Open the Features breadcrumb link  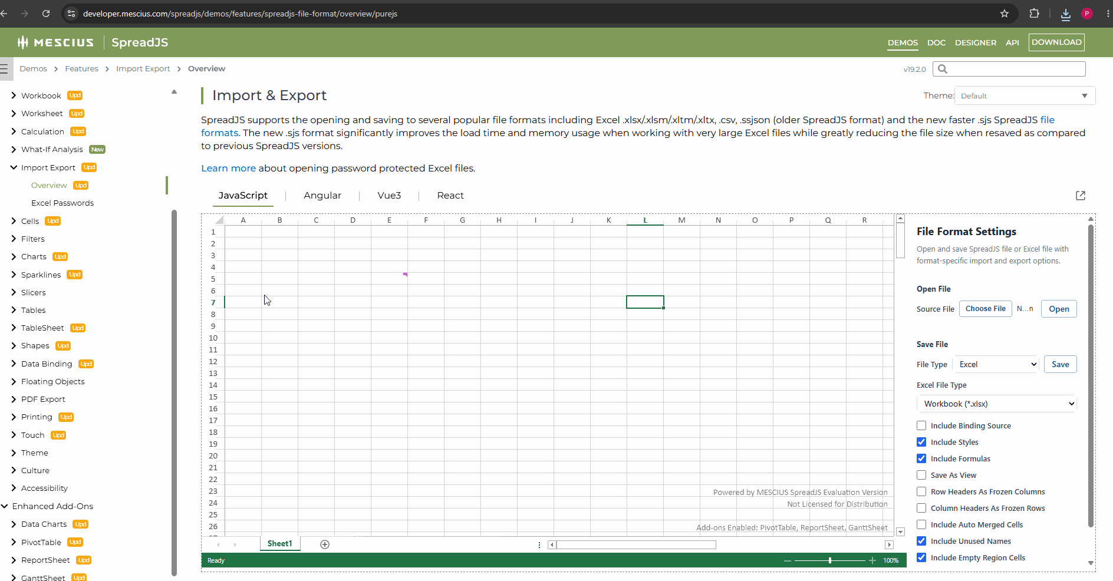[x=81, y=69]
